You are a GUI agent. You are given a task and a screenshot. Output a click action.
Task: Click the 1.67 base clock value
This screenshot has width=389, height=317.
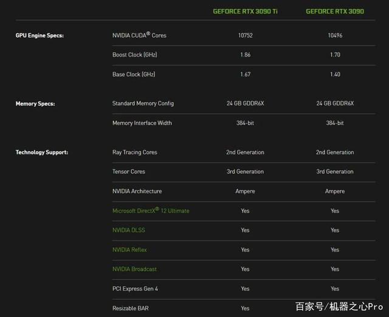(x=246, y=74)
